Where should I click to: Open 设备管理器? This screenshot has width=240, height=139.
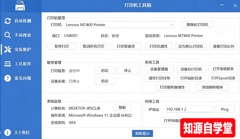click(x=159, y=69)
